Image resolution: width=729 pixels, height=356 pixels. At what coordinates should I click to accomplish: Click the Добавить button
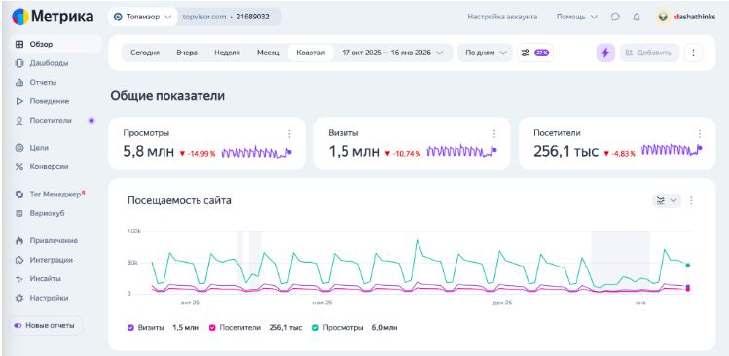click(649, 53)
